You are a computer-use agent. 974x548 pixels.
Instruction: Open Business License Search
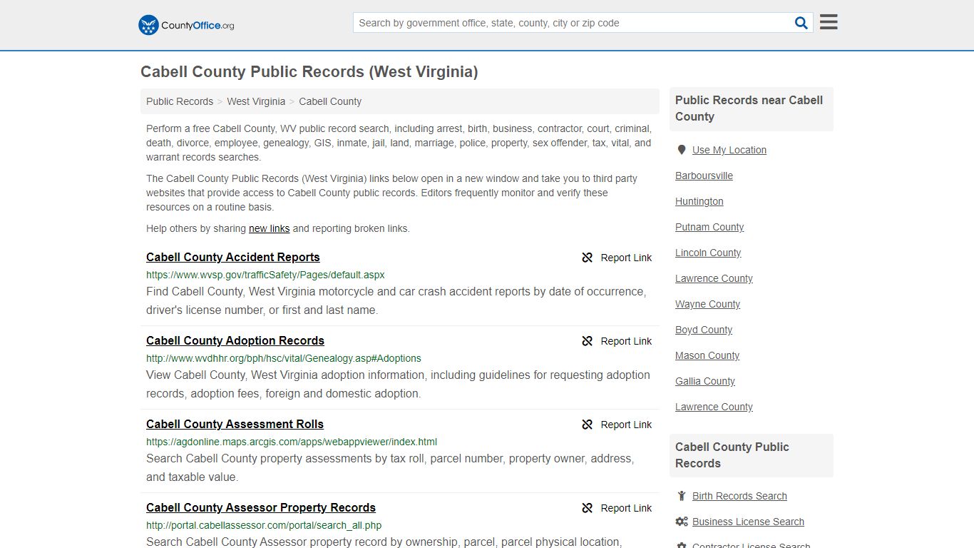point(748,522)
